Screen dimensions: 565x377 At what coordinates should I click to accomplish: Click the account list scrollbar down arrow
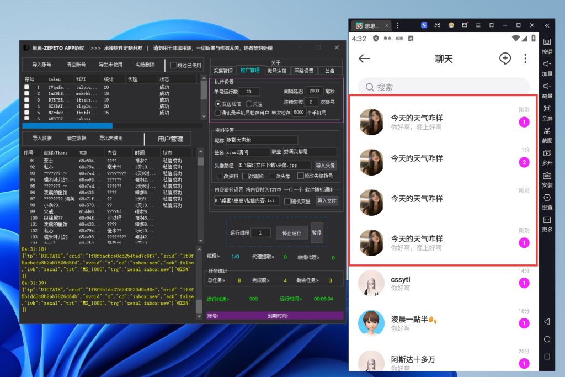(x=204, y=117)
